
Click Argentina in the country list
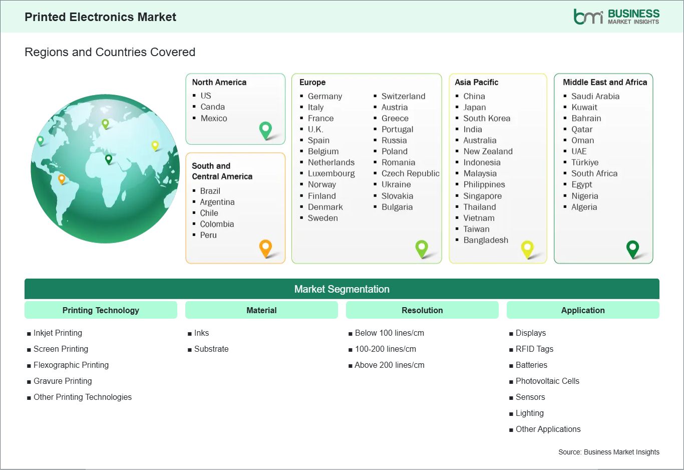(x=217, y=202)
